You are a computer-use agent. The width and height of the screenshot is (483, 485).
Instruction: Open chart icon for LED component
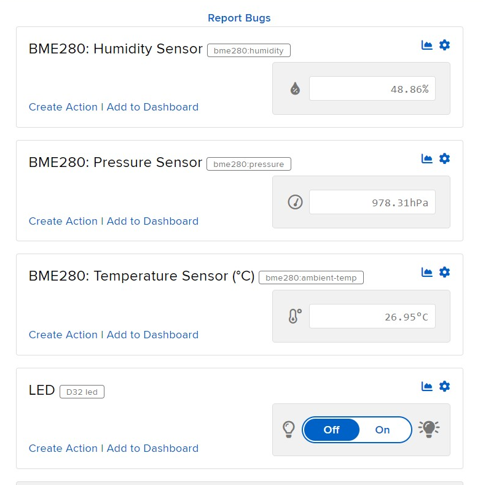click(x=426, y=386)
